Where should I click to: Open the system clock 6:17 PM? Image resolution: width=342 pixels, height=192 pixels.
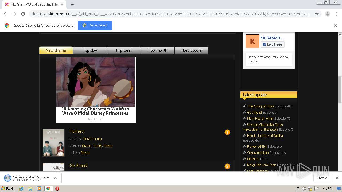click(x=328, y=189)
